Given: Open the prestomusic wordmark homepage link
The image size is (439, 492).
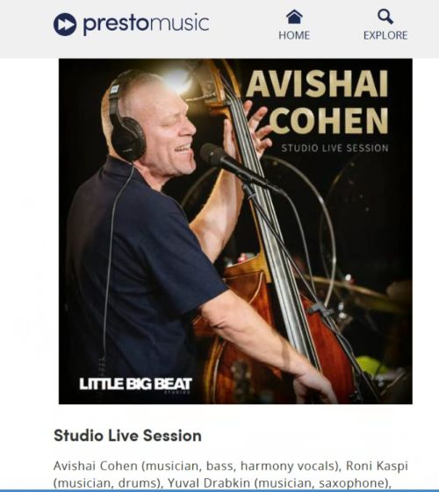Looking at the screenshot, I should click(x=146, y=25).
